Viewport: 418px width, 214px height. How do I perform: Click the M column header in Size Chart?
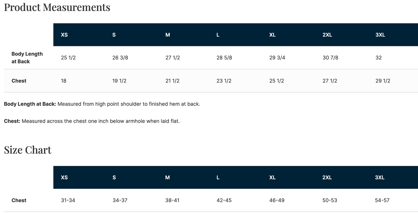167,178
